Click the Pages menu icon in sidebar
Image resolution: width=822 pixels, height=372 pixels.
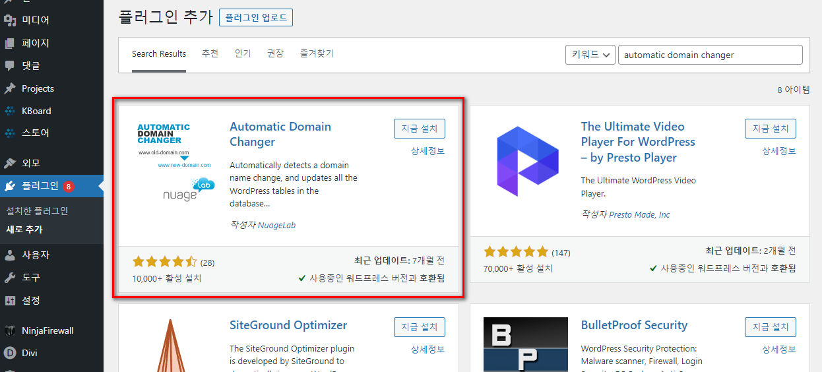[x=10, y=43]
